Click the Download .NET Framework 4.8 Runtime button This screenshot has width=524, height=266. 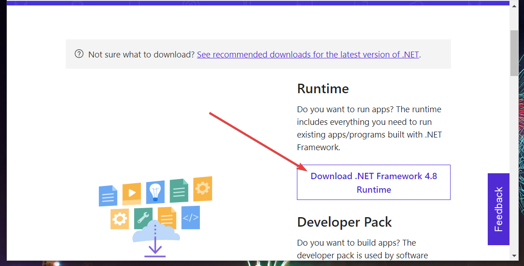[x=374, y=182]
